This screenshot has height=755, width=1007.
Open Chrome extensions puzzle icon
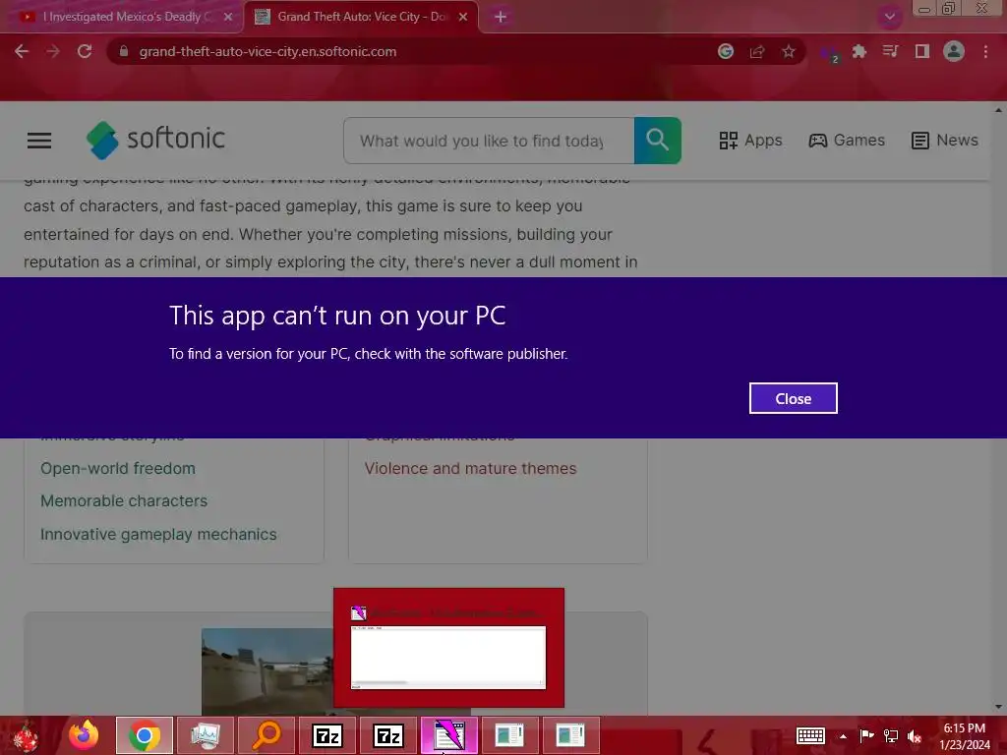859,51
